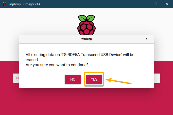
Task: Confirm erasing by clicking YES
Action: pyautogui.click(x=94, y=79)
